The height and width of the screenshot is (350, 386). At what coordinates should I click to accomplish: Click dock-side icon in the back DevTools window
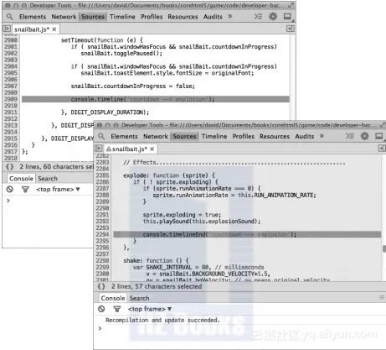click(x=288, y=17)
